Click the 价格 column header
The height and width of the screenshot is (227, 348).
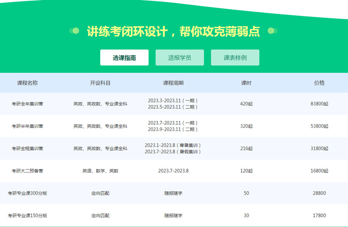pyautogui.click(x=319, y=83)
